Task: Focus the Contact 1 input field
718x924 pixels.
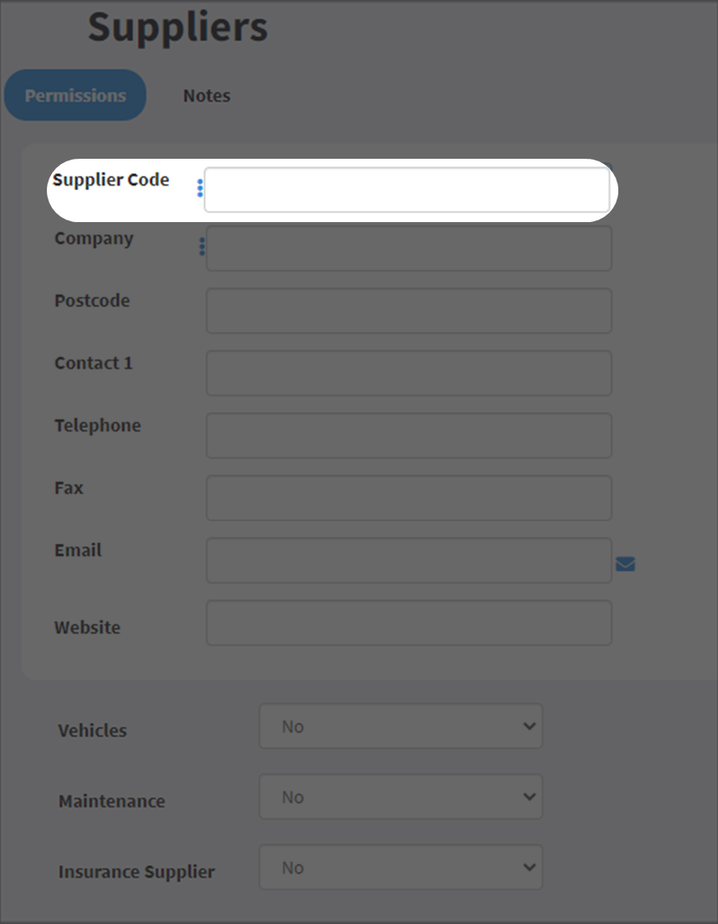Action: coord(408,373)
